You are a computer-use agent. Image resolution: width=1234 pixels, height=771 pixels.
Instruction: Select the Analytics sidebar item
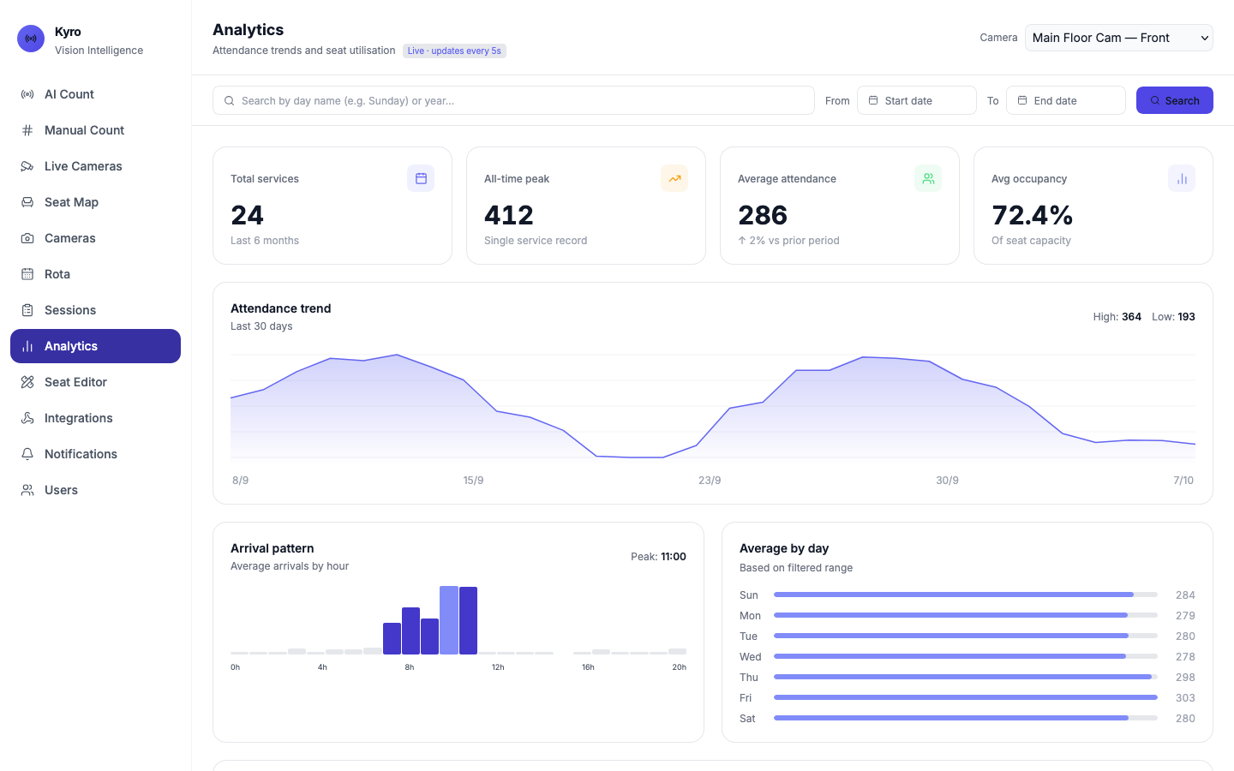point(95,346)
